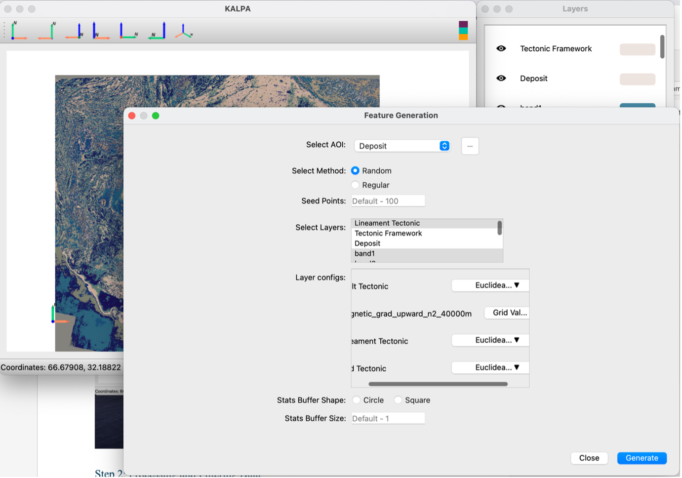682x478 pixels.
Task: Choose the Regular method radio button
Action: pos(355,185)
